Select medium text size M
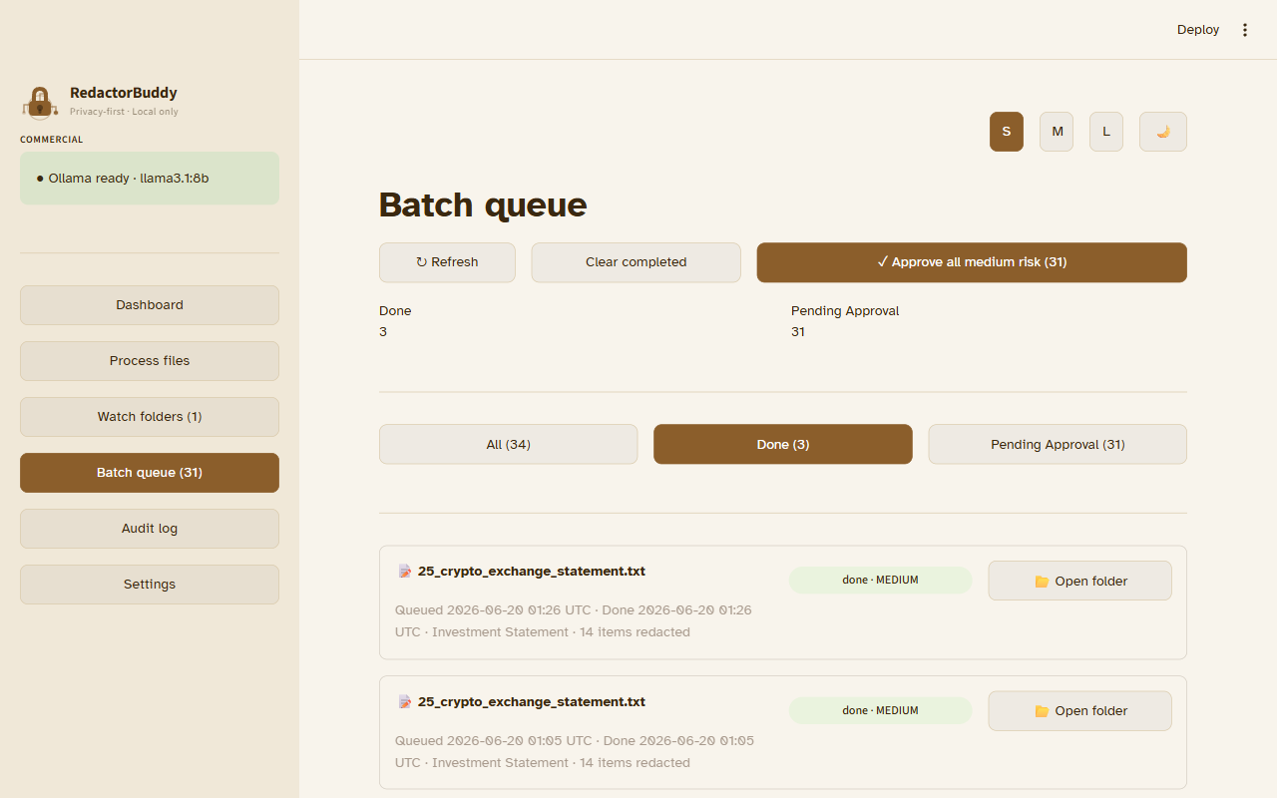Screen dimensions: 1277x798 [x=1057, y=132]
